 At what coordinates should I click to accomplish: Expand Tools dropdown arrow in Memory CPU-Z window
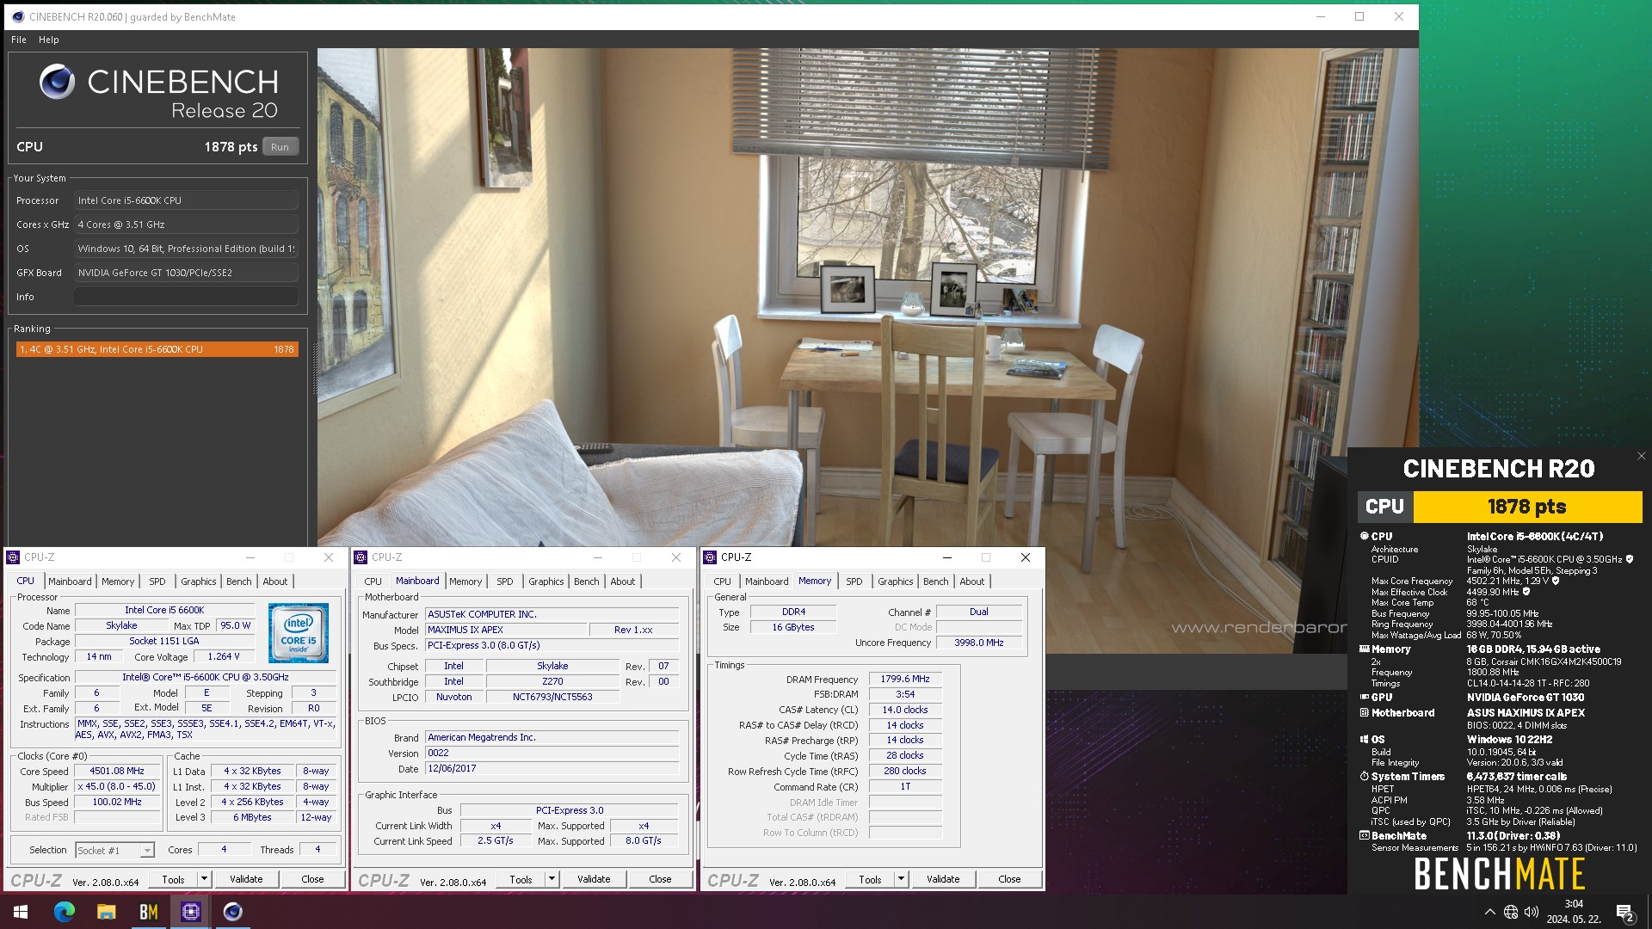[901, 879]
